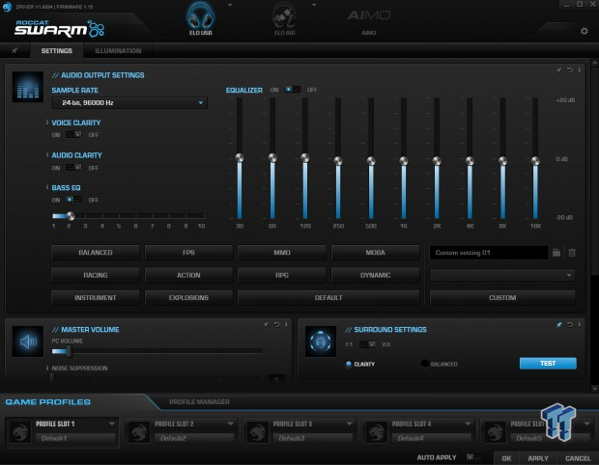Expand Profile Slot 2 dropdown
This screenshot has width=599, height=465.
pos(230,424)
